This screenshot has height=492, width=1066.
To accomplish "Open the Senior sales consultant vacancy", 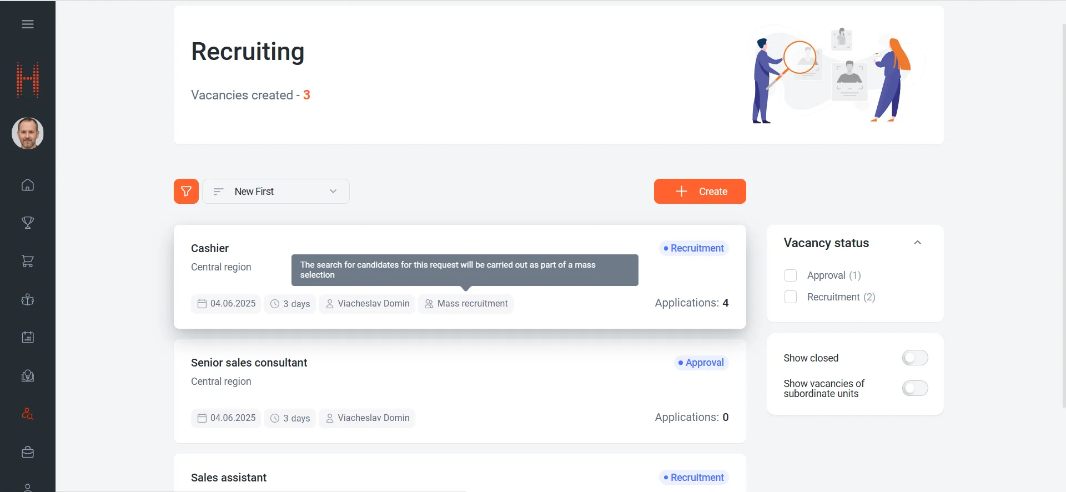I will pos(249,363).
